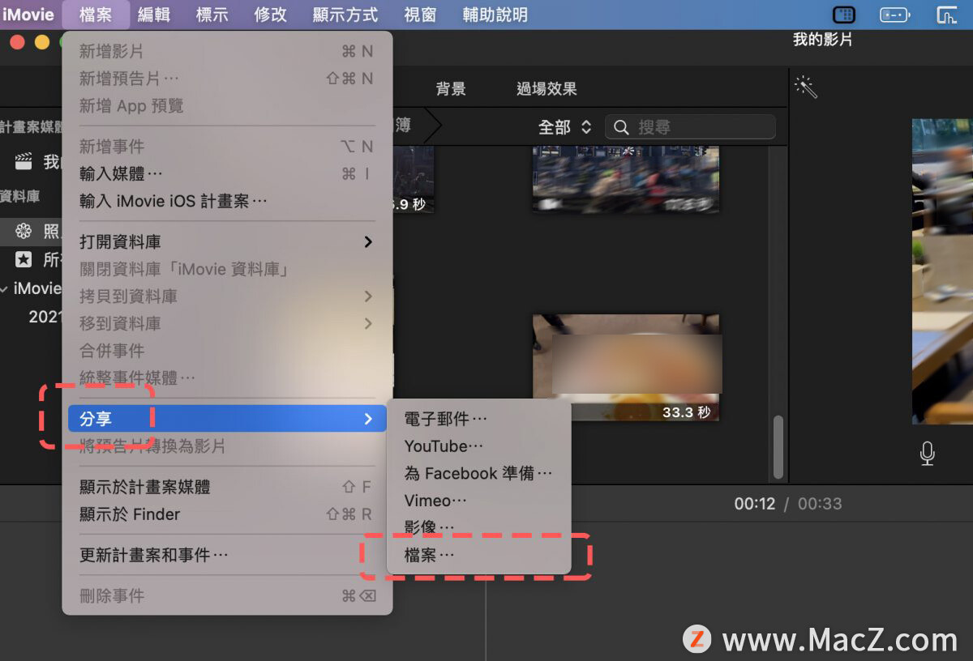This screenshot has height=661, width=973.
Task: Switch to the 過場效果 tab
Action: tap(547, 89)
